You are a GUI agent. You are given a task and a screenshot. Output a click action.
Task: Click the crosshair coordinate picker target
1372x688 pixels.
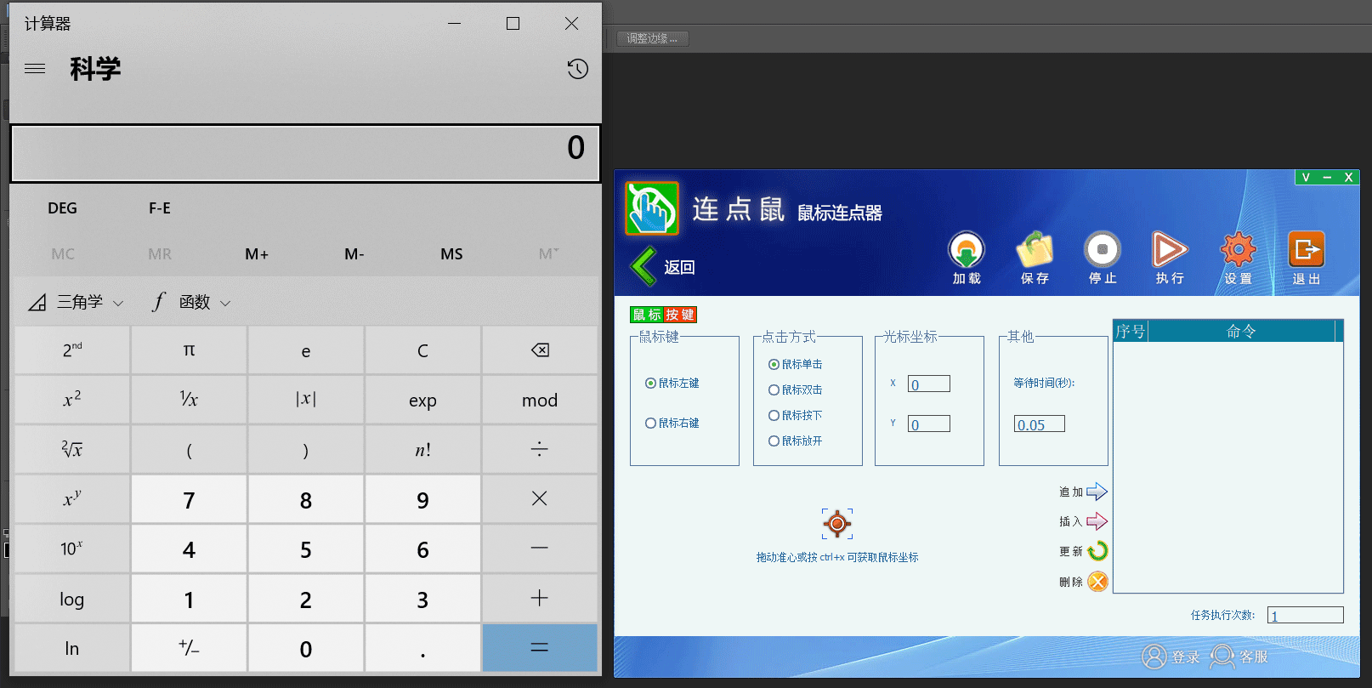click(x=837, y=524)
